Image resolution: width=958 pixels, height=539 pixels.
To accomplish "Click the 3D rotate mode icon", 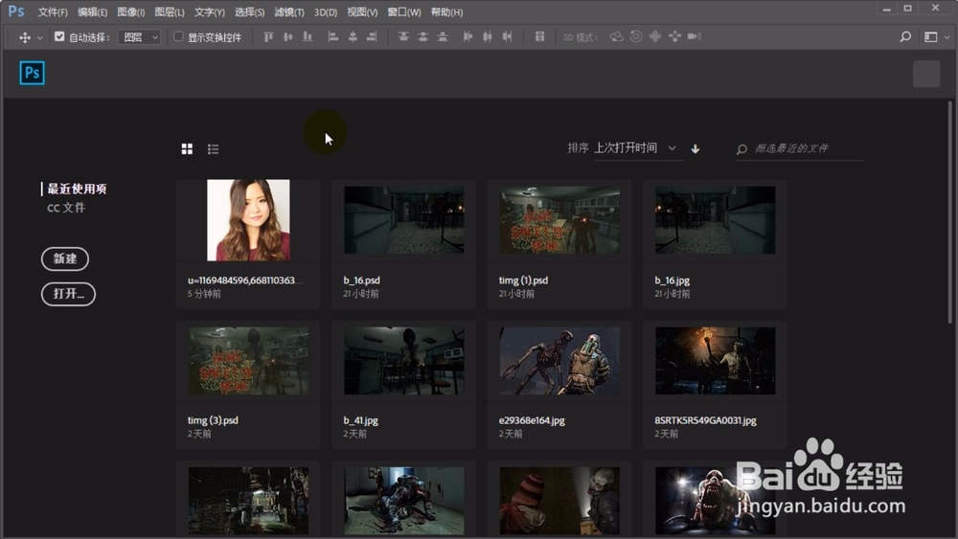I will click(616, 36).
